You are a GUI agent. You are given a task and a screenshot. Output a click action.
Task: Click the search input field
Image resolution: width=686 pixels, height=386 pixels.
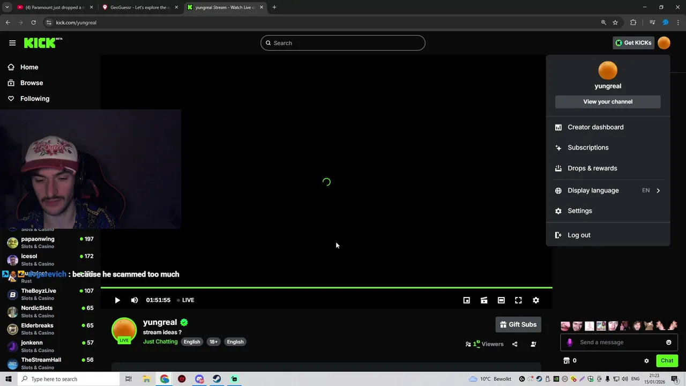343,43
